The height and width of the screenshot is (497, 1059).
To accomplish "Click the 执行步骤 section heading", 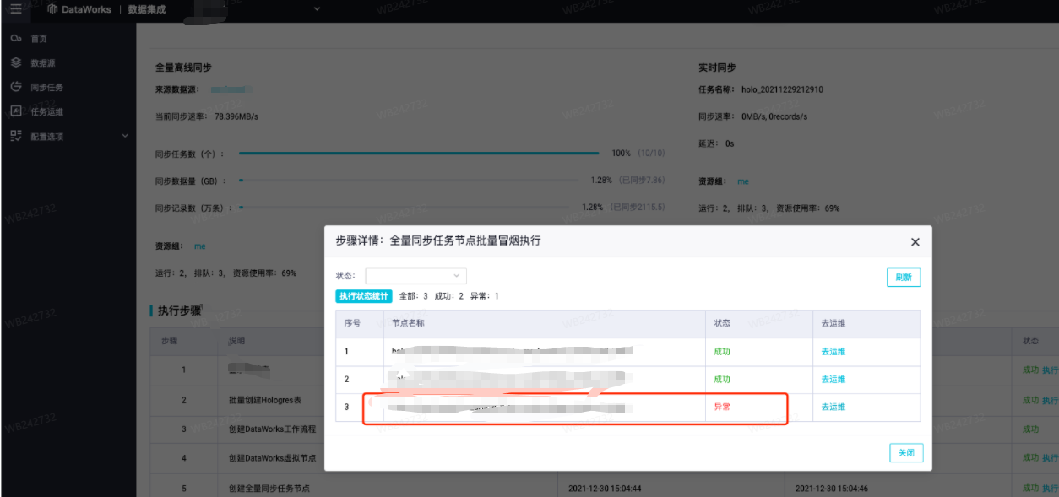I will click(x=179, y=311).
